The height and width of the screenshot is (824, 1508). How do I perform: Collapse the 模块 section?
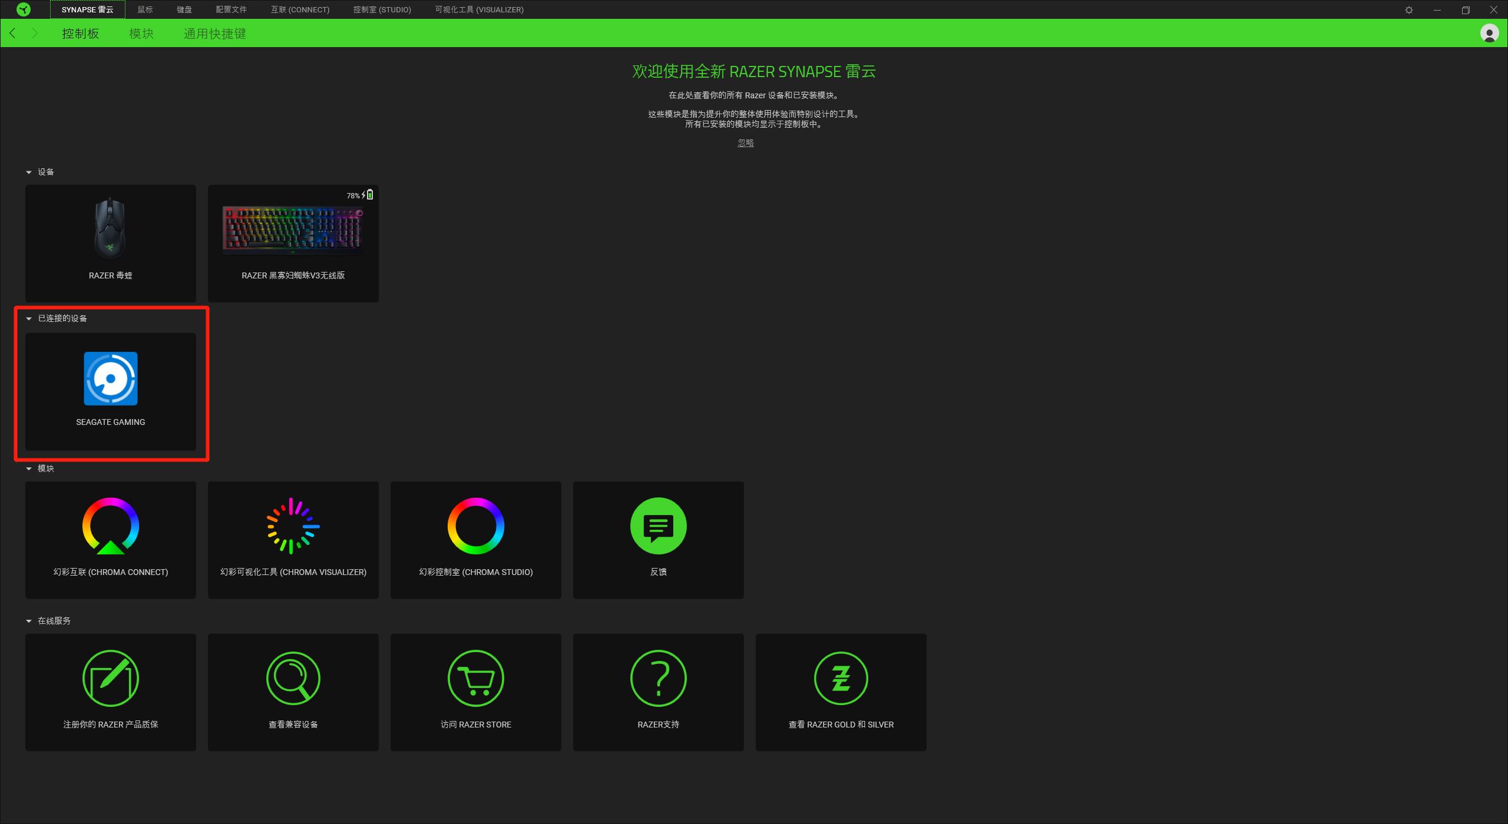(x=29, y=469)
